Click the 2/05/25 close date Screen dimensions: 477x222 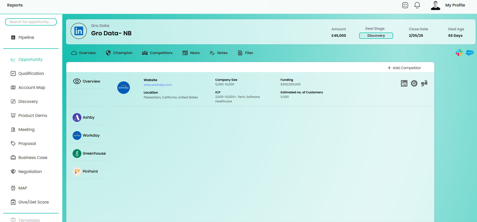click(x=416, y=36)
